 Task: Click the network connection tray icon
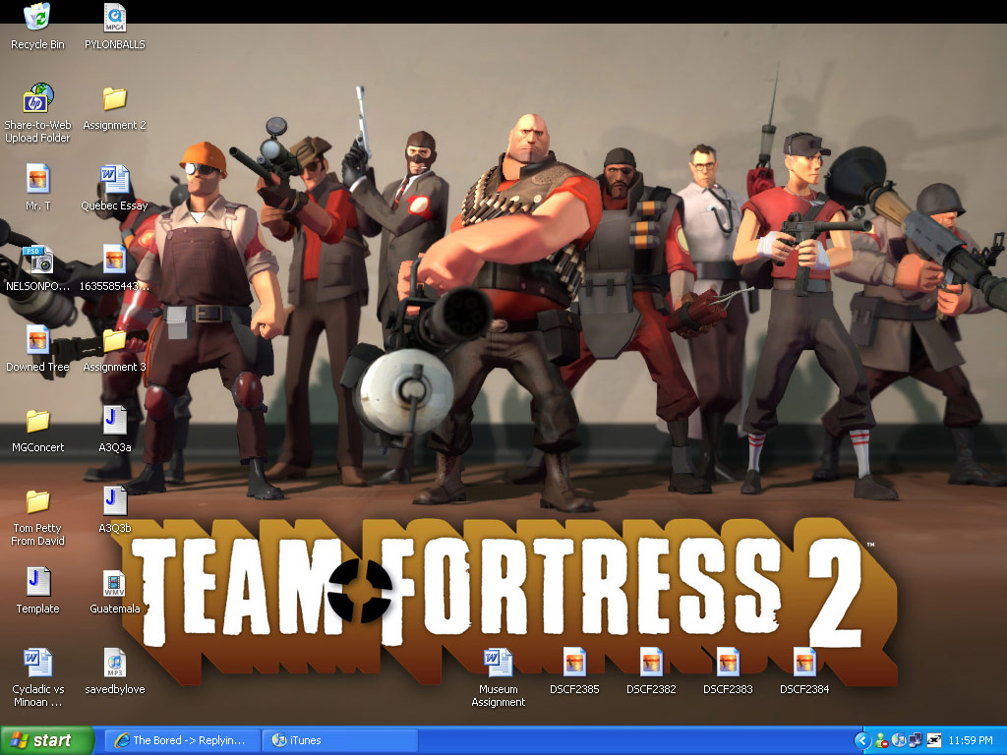916,740
